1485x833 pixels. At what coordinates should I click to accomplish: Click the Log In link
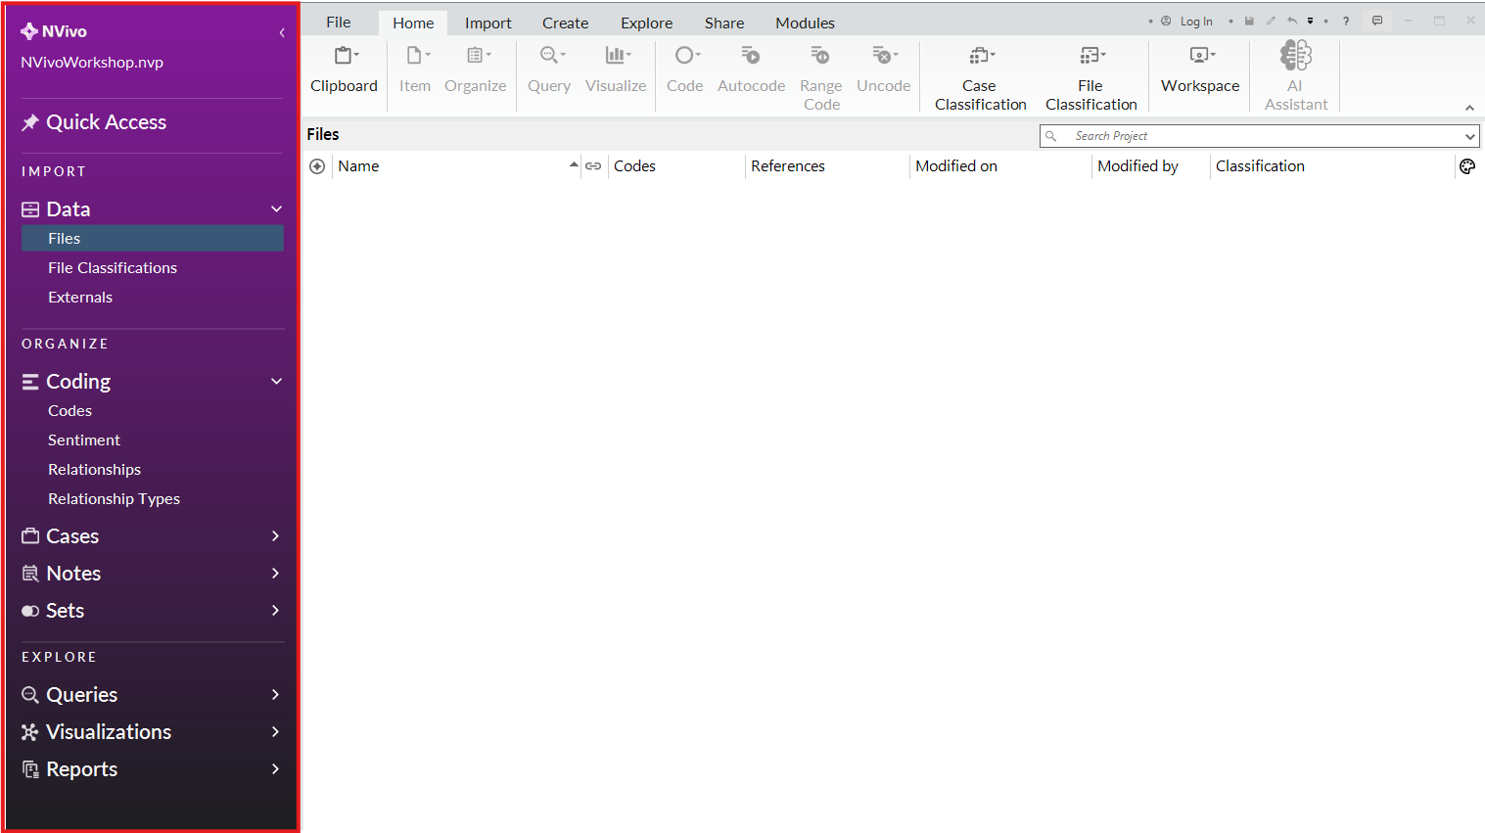click(x=1196, y=22)
